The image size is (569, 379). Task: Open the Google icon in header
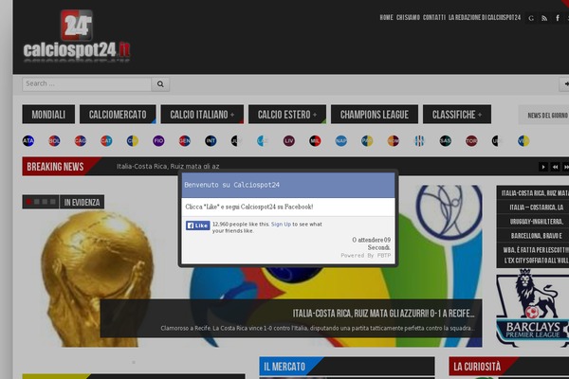(531, 18)
